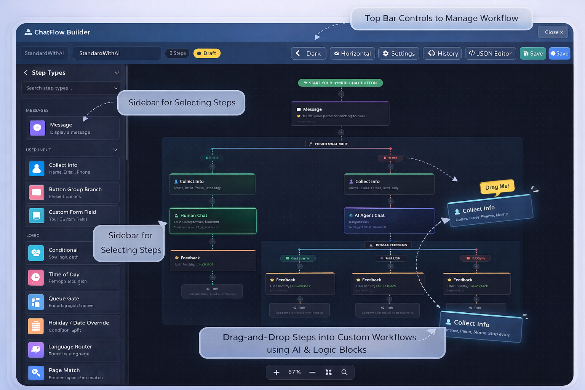Image resolution: width=585 pixels, height=390 pixels.
Task: Click the Holiday / Date Override calendar icon
Action: [35, 326]
